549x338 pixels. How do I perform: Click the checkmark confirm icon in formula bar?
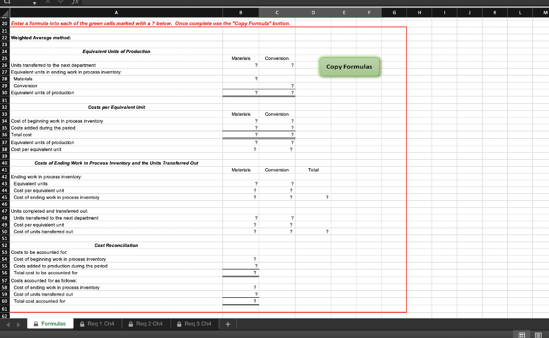(x=61, y=2)
